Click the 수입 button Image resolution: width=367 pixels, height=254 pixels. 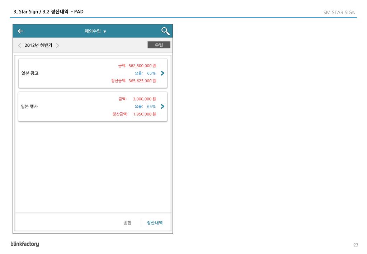pyautogui.click(x=159, y=45)
